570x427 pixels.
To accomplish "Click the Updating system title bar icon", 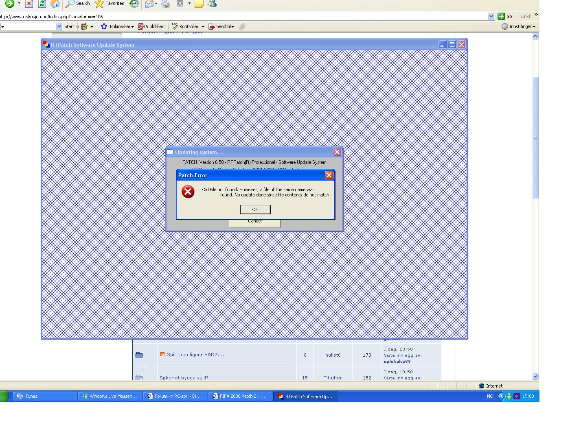I will 171,152.
